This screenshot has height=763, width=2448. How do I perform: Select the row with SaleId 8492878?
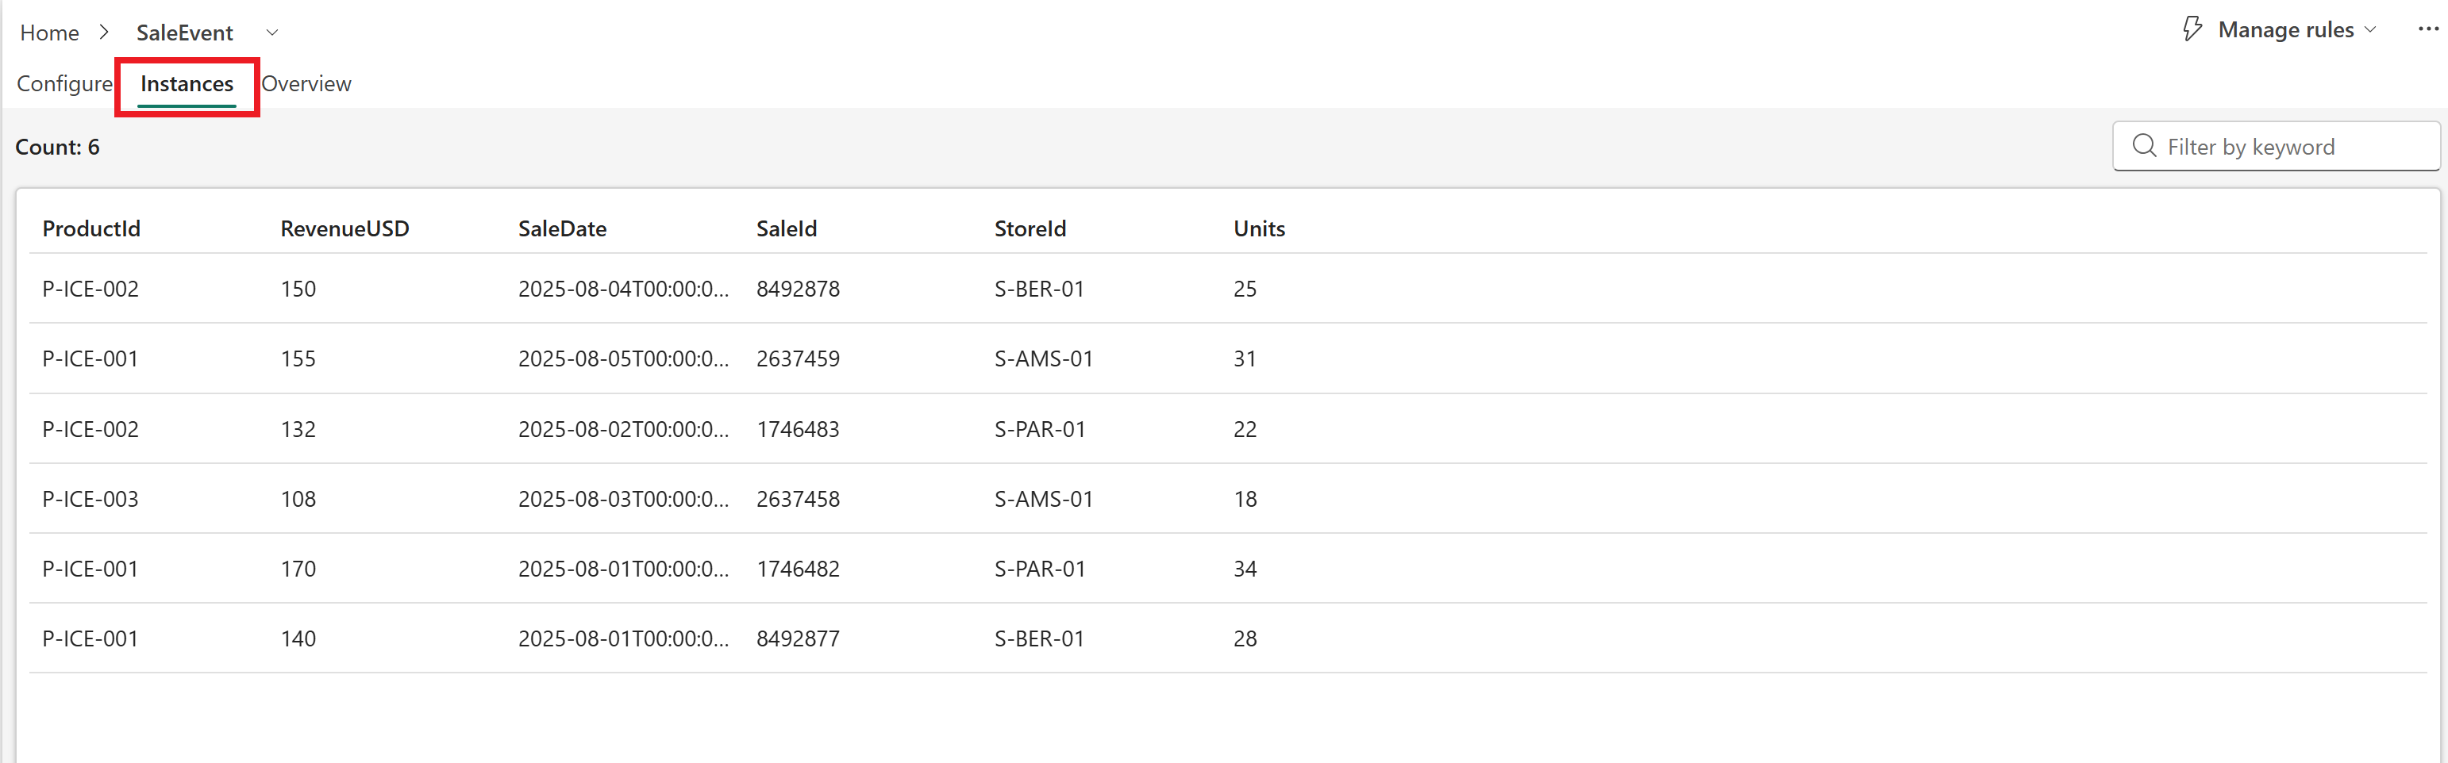click(1228, 289)
